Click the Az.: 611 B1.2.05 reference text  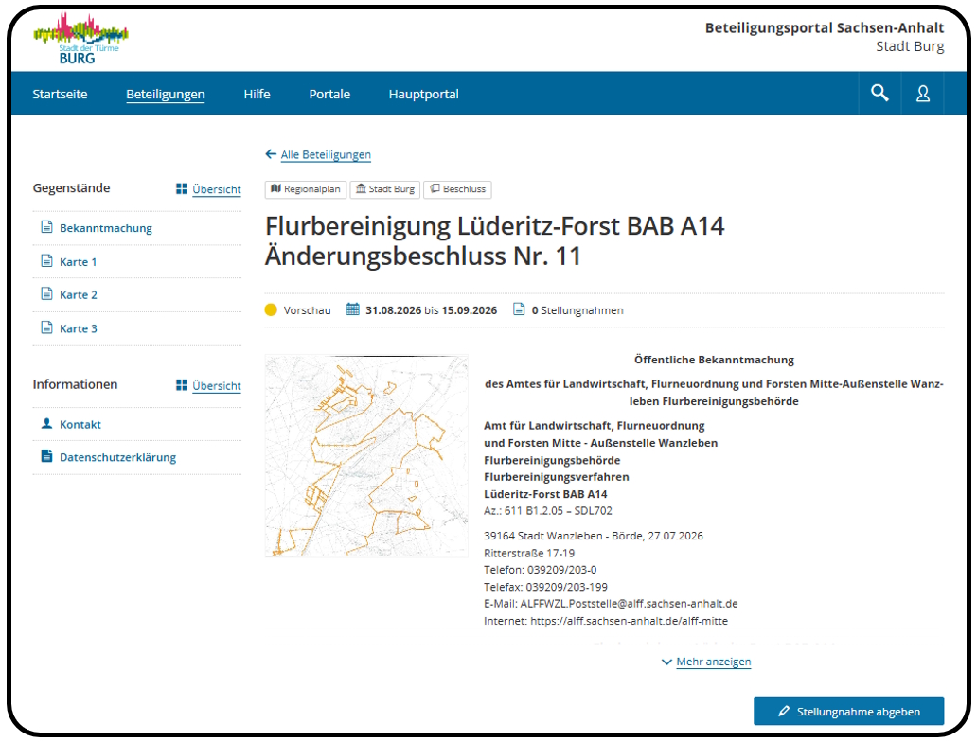pyautogui.click(x=548, y=510)
